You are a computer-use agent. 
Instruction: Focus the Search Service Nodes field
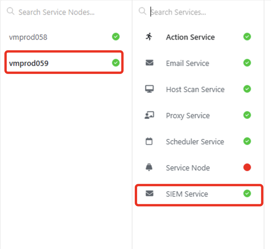(x=56, y=12)
